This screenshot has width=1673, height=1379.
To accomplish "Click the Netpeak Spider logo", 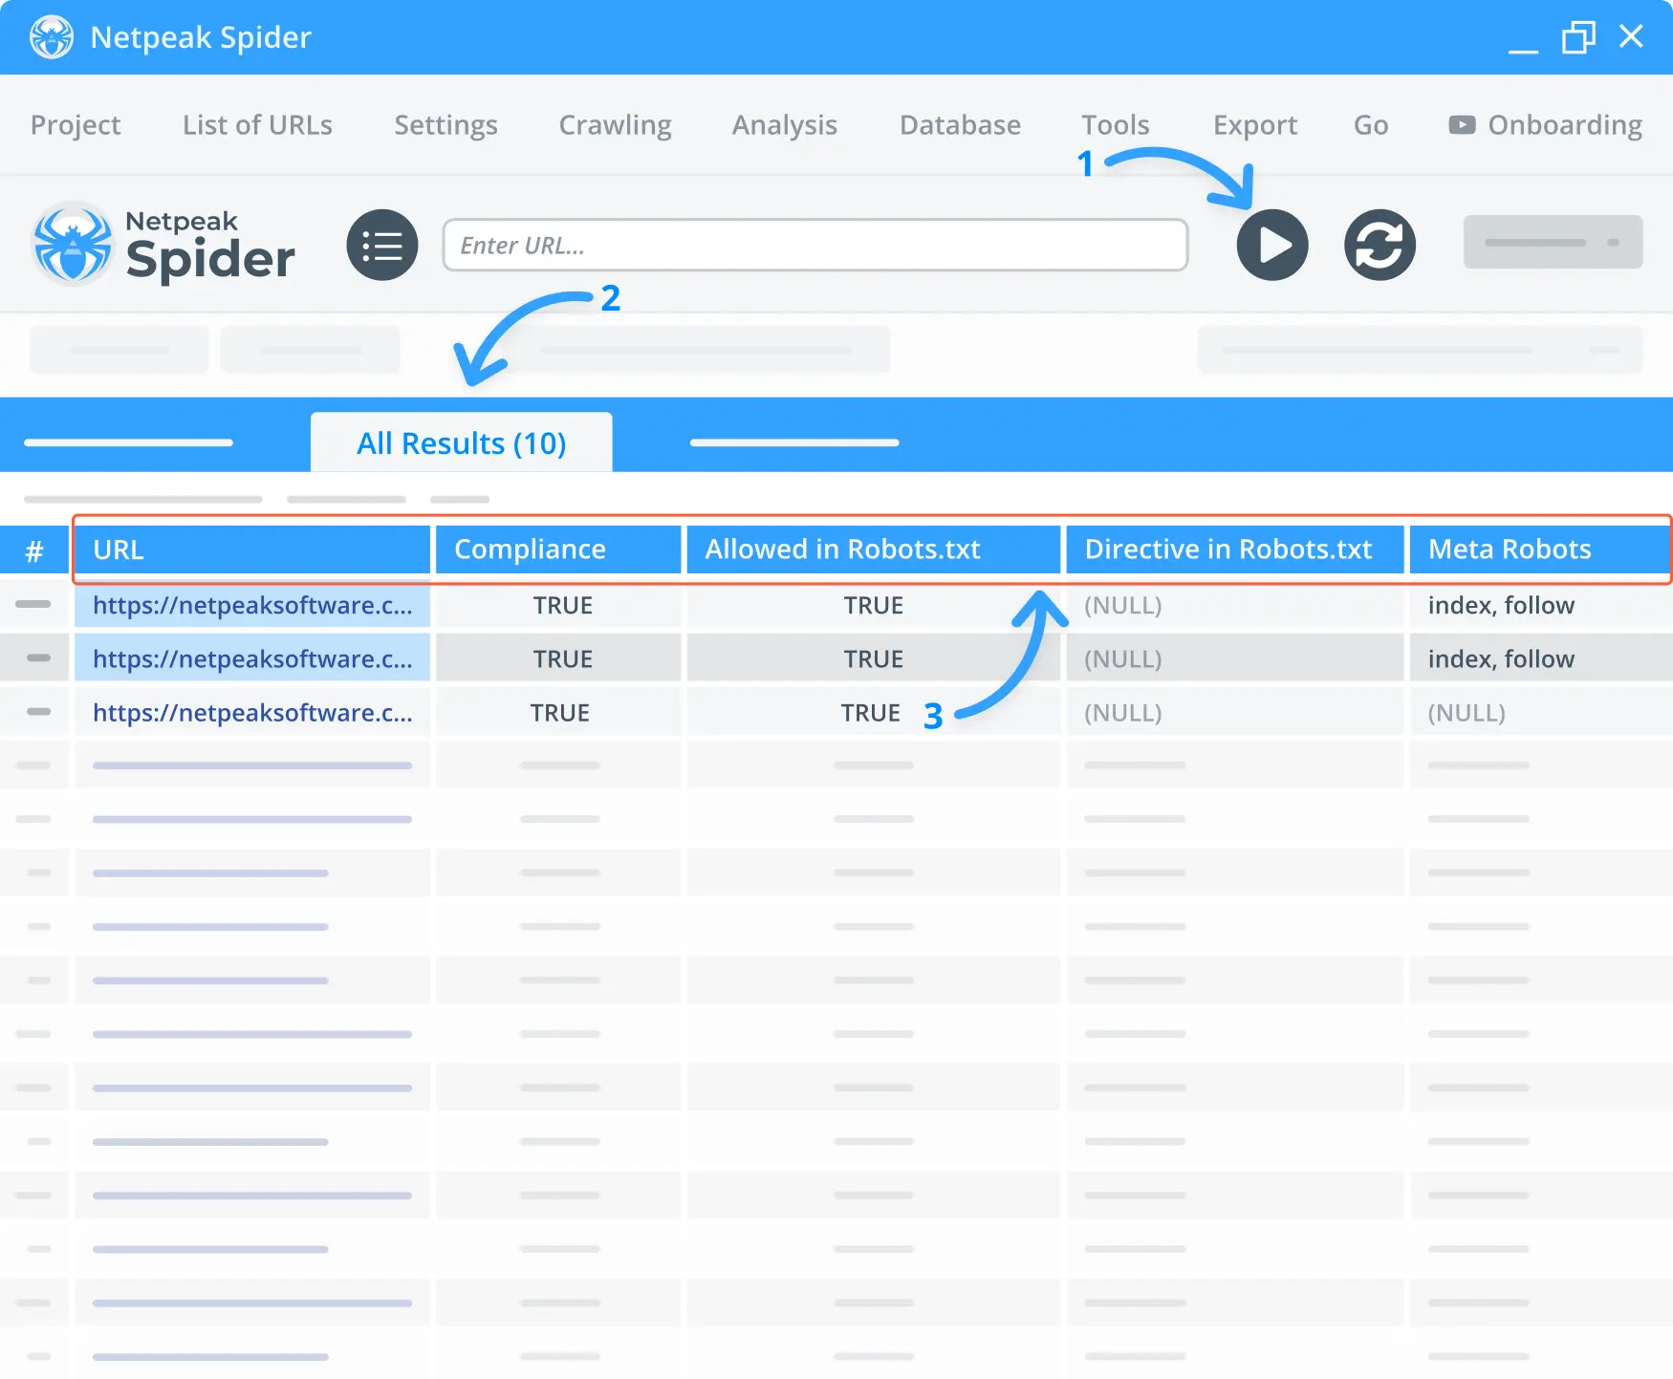I will coord(163,245).
